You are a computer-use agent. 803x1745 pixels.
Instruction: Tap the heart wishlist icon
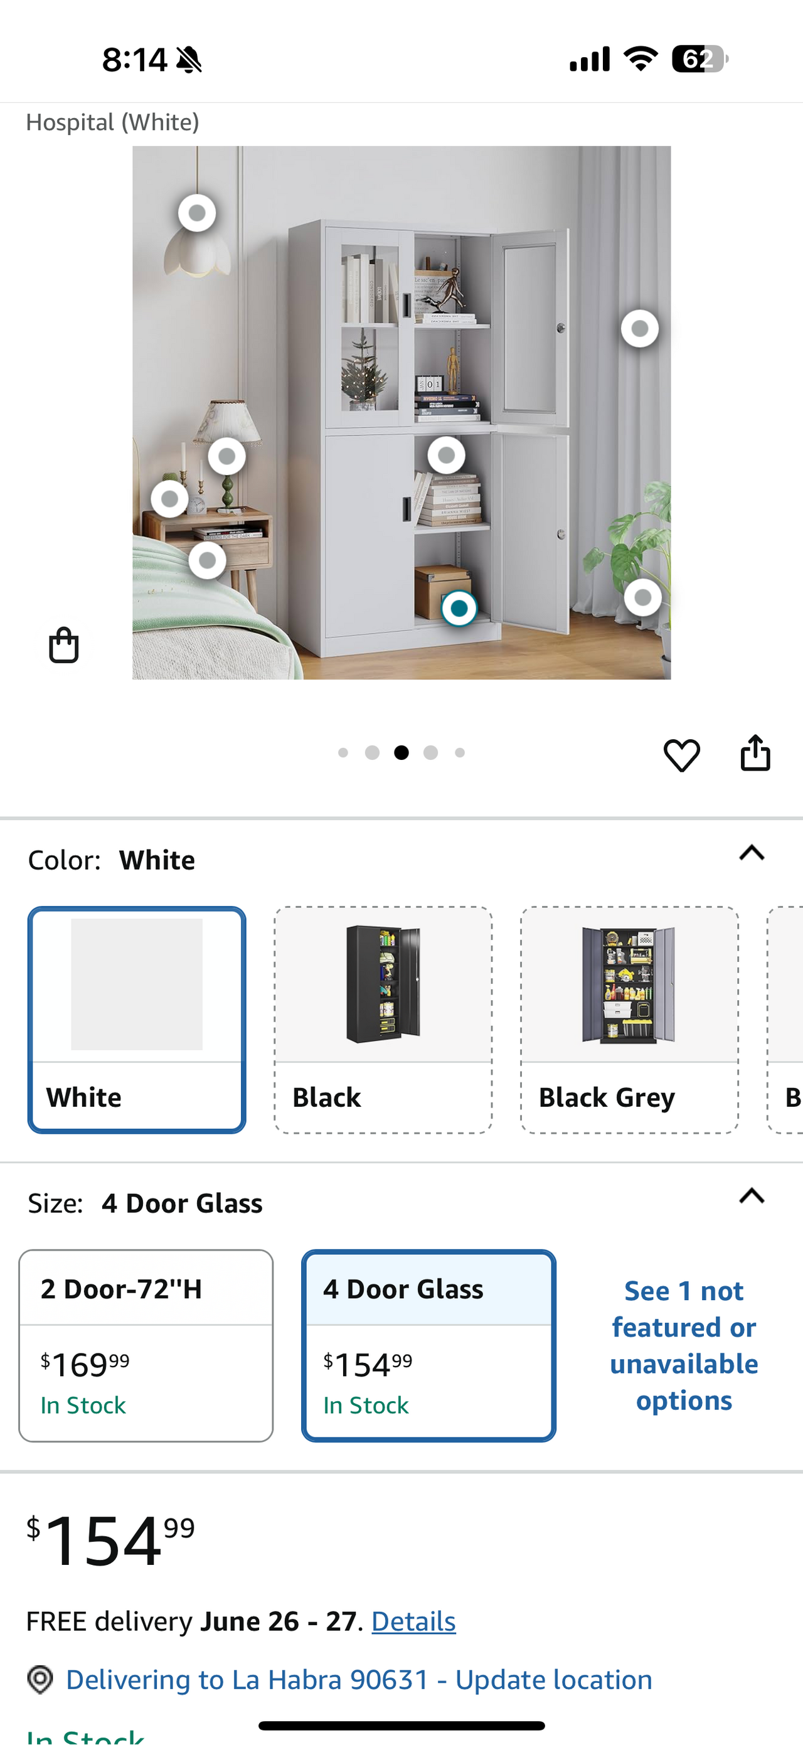(681, 755)
